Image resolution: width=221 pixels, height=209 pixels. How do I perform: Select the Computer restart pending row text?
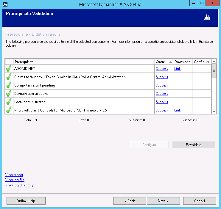[35, 85]
